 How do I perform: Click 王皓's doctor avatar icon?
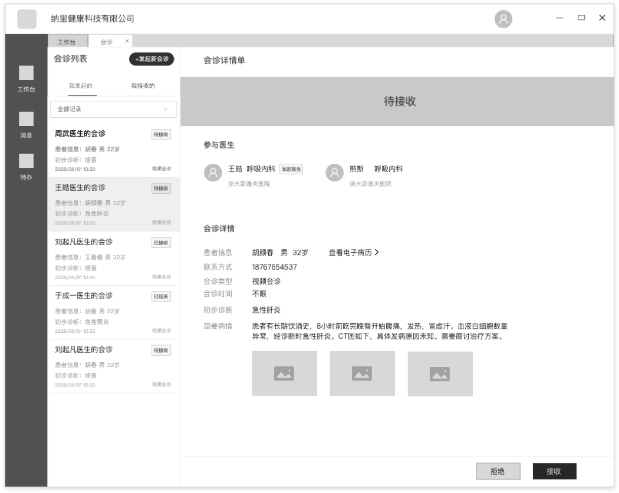pos(212,173)
